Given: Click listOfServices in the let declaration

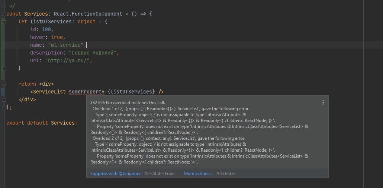Looking at the screenshot, I should coord(51,22).
